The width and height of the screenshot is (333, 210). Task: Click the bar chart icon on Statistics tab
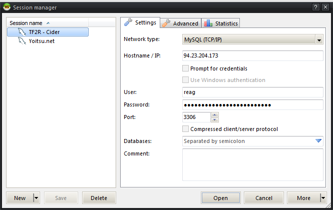208,23
